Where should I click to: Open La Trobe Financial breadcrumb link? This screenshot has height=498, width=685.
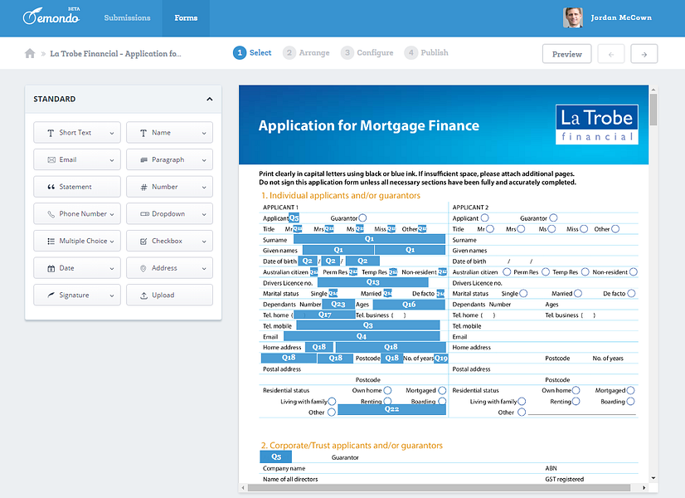tap(115, 54)
